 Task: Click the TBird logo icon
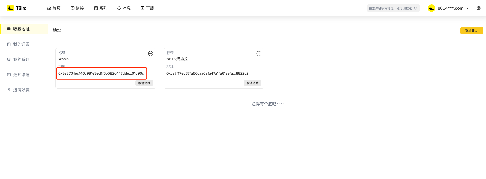(x=10, y=8)
